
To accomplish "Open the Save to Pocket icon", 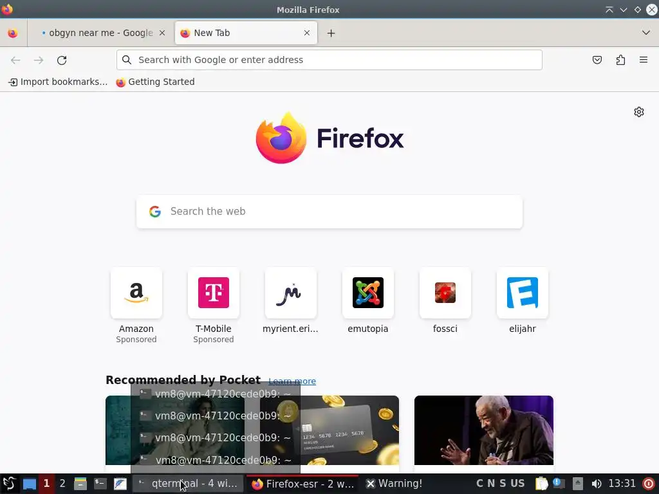I will (x=597, y=60).
